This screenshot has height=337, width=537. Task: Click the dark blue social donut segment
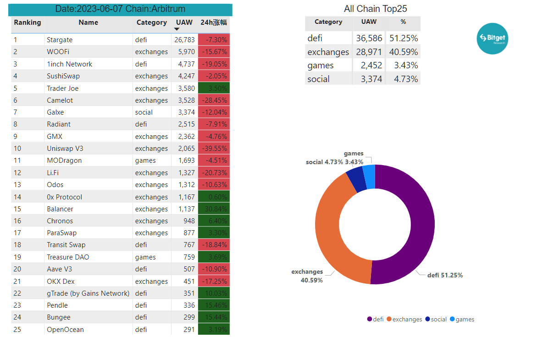355,181
